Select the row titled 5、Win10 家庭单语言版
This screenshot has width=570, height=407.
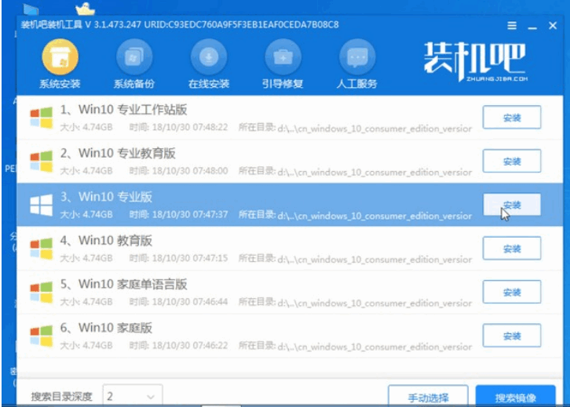click(x=290, y=292)
